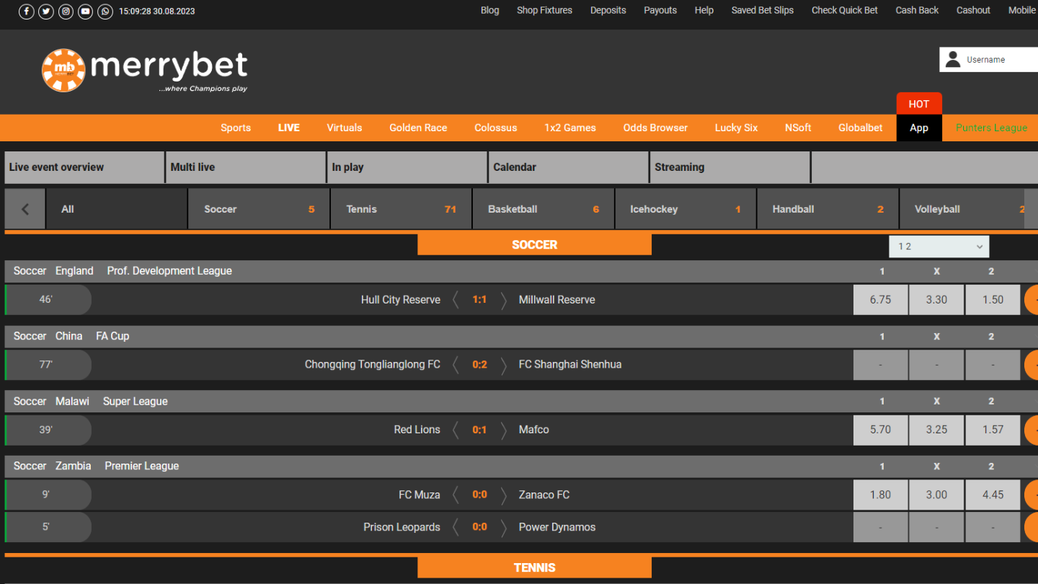
Task: Click the user avatar icon beside Username
Action: tap(953, 60)
